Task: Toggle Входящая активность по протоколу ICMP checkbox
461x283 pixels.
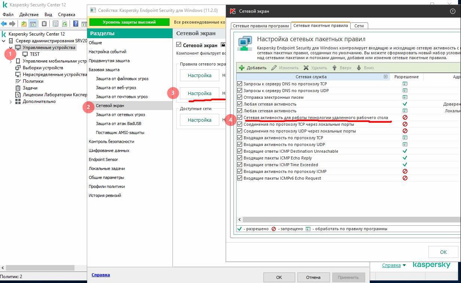Action: [240, 171]
